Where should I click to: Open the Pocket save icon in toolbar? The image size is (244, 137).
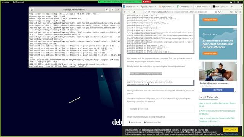231,12
